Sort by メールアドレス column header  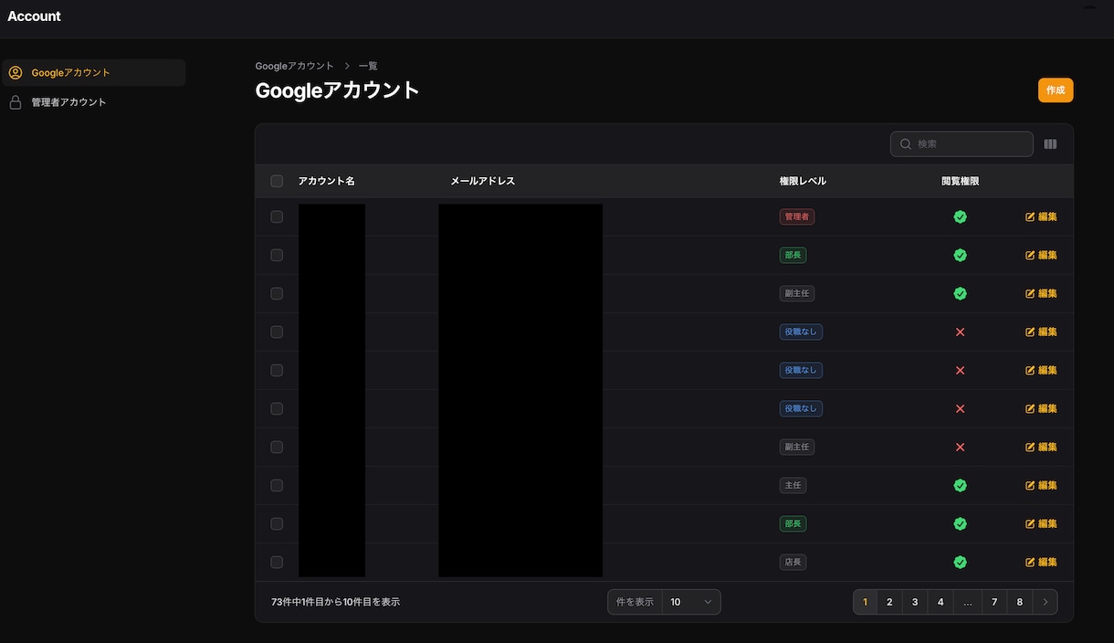pyautogui.click(x=482, y=181)
